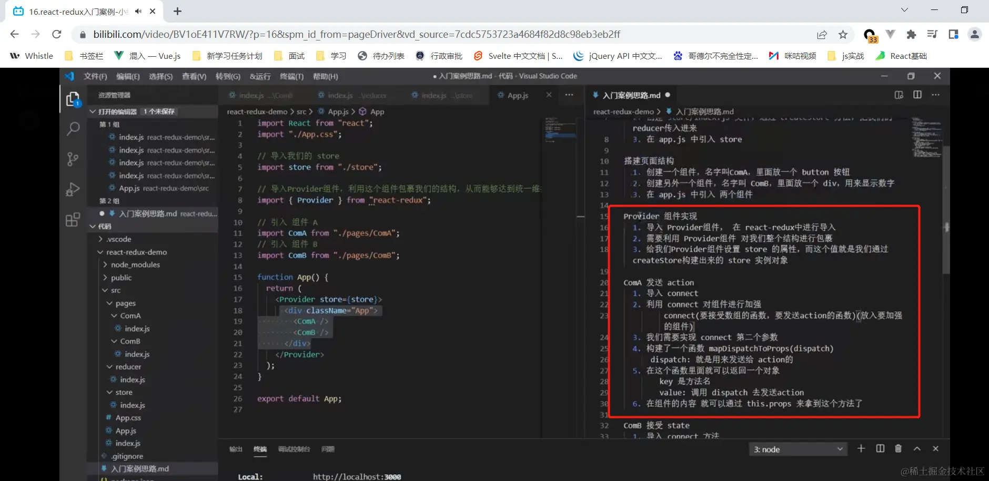Open the Whistle bookmark

32,56
